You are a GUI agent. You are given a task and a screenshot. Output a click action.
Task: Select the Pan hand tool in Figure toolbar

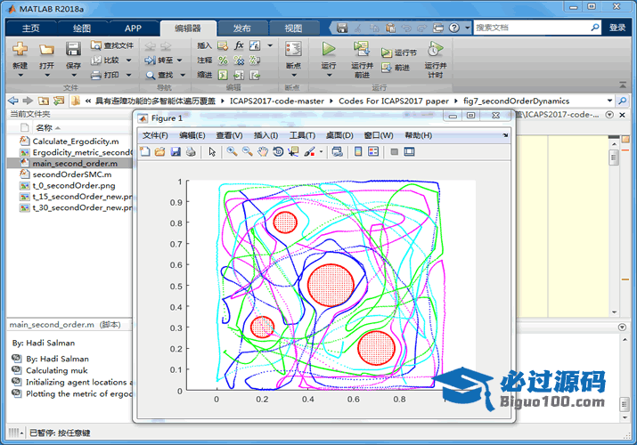(263, 152)
